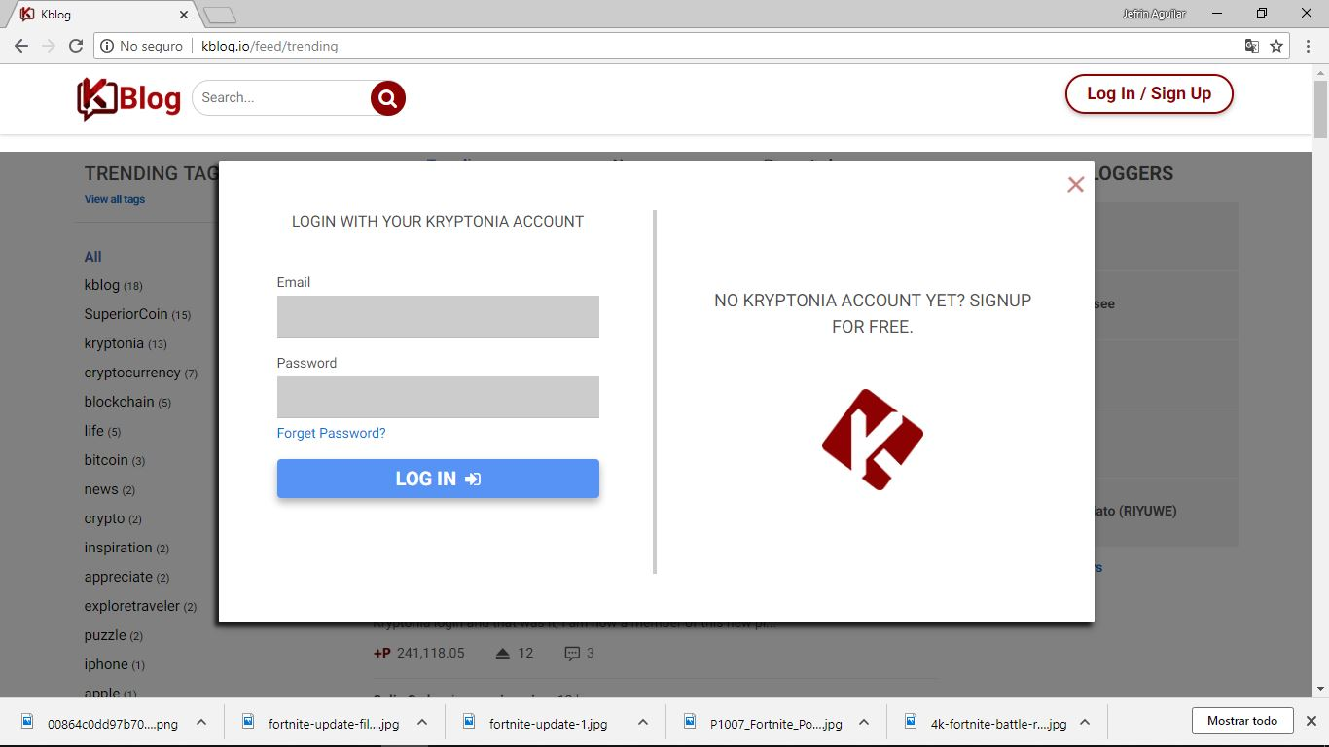The image size is (1329, 747).
Task: Click the puzzle (2) tag
Action: click(114, 636)
